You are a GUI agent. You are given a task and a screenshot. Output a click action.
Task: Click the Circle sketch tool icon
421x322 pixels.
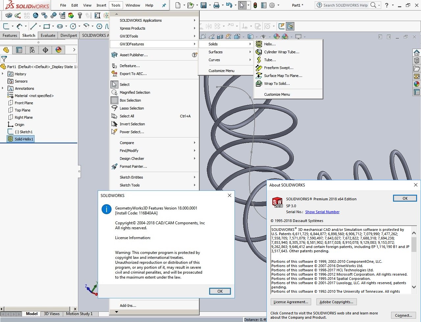73,26
